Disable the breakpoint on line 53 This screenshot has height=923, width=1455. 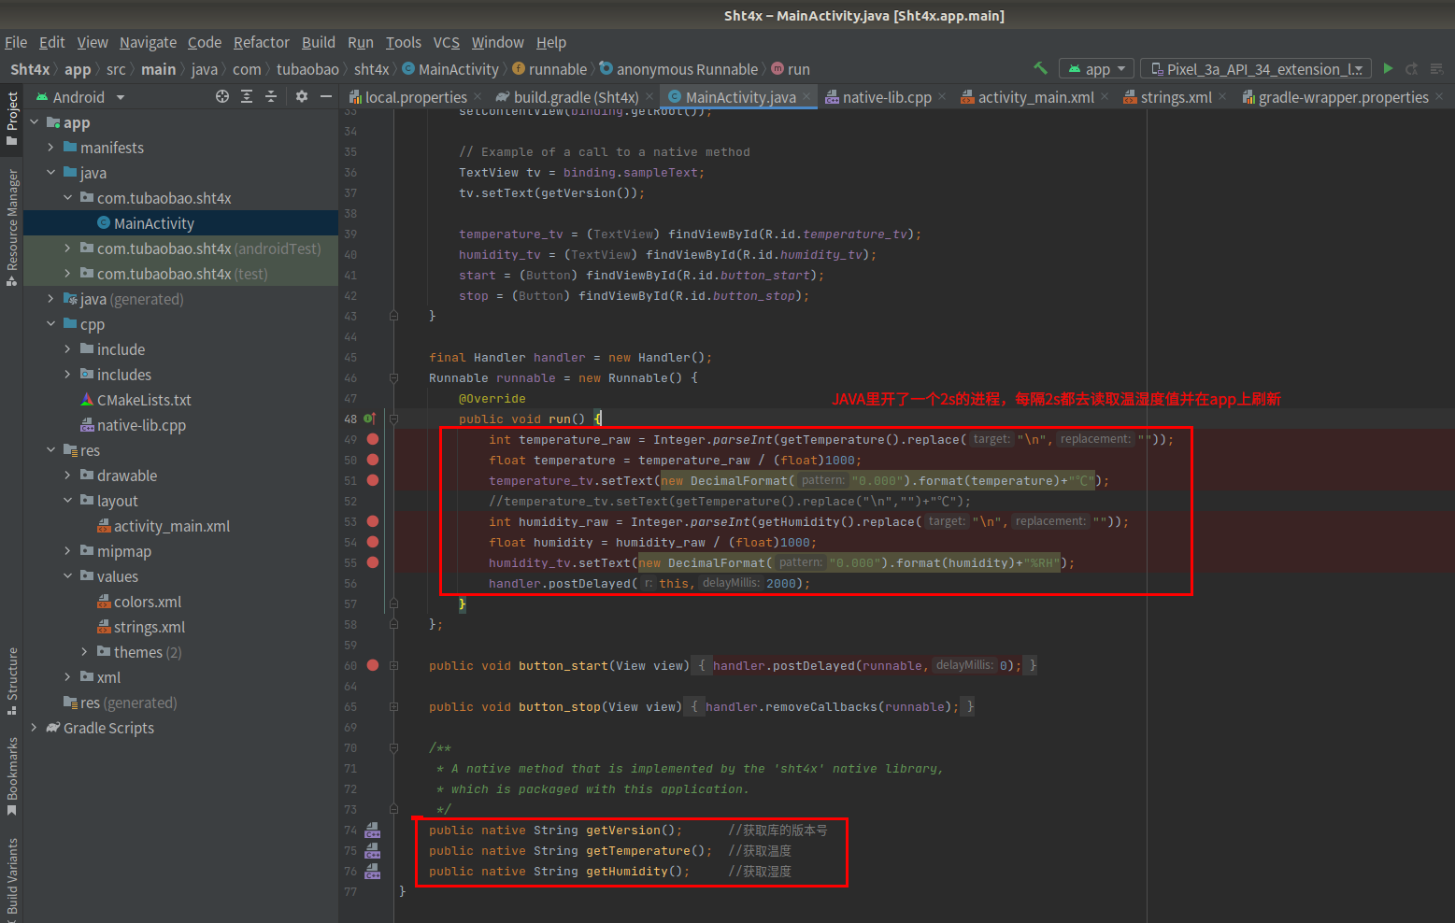click(373, 521)
